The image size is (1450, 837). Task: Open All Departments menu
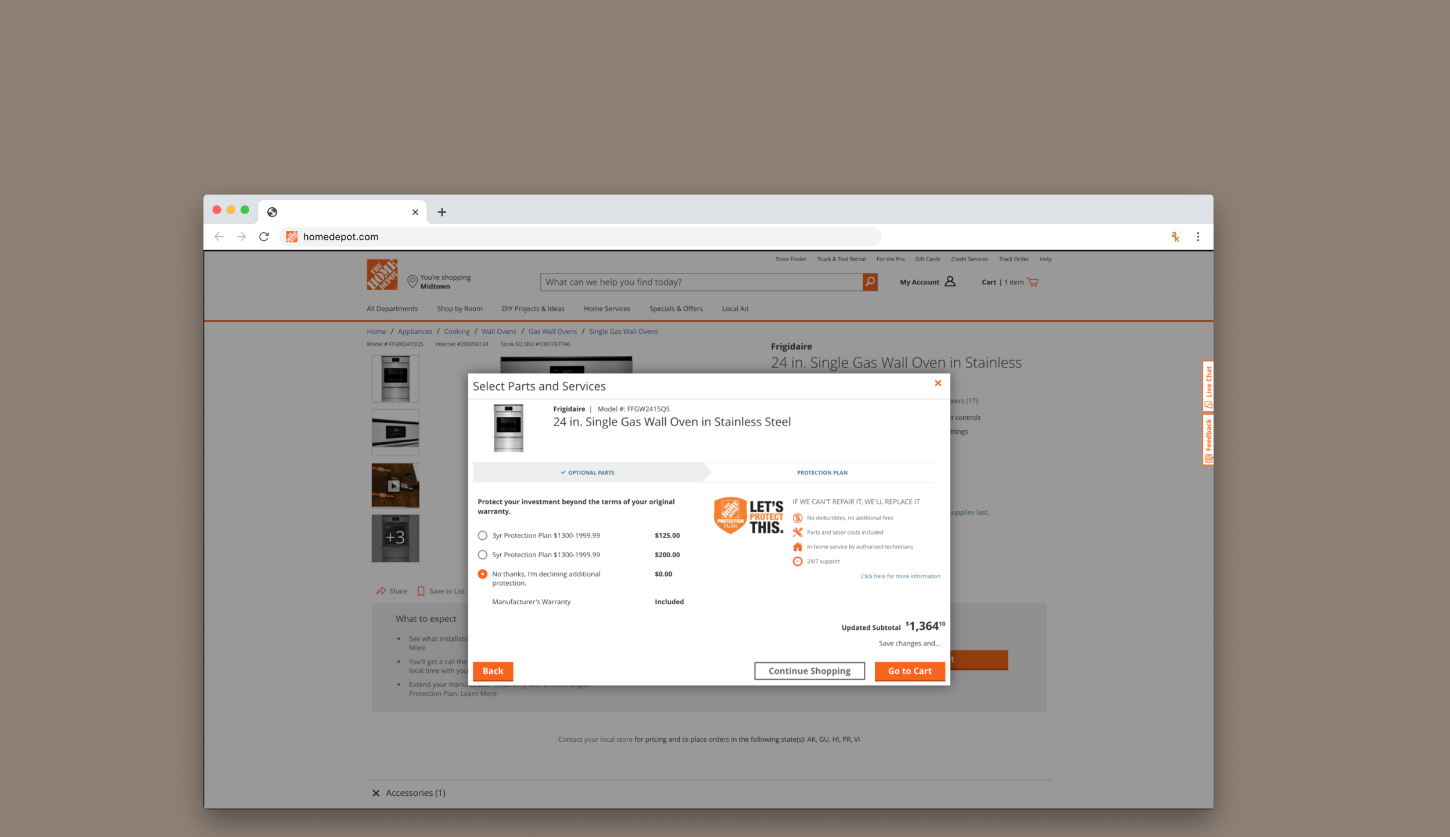click(x=392, y=309)
